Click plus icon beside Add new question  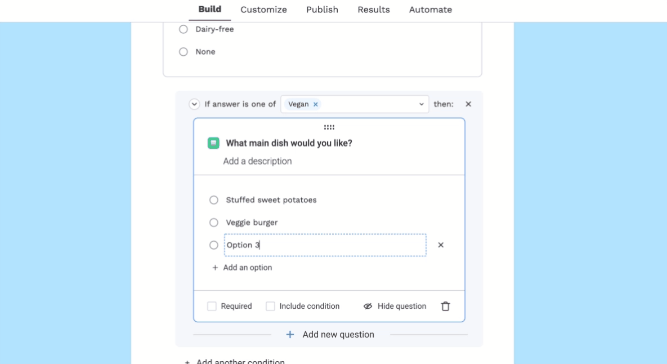click(290, 335)
